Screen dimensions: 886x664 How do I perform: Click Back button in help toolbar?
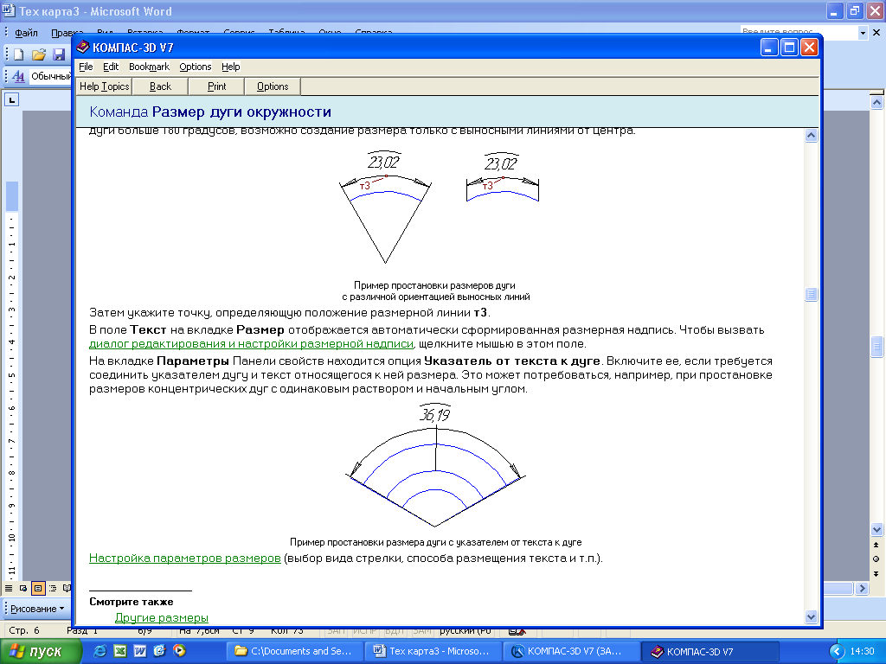(160, 86)
